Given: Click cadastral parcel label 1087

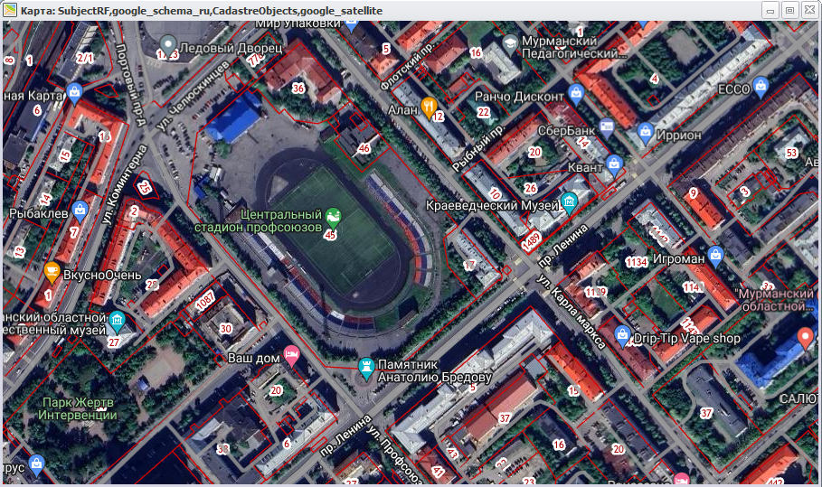Looking at the screenshot, I should 205,300.
